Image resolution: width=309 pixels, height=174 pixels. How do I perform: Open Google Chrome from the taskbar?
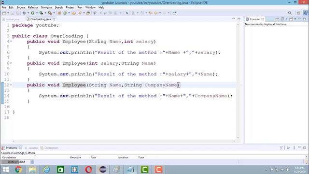[x=18, y=170]
